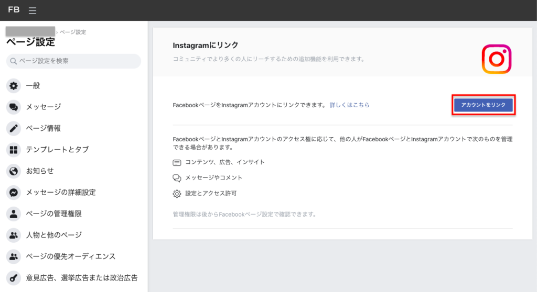Click the comment icon beside メッセージやコメント
The width and height of the screenshot is (537, 292).
tap(177, 178)
